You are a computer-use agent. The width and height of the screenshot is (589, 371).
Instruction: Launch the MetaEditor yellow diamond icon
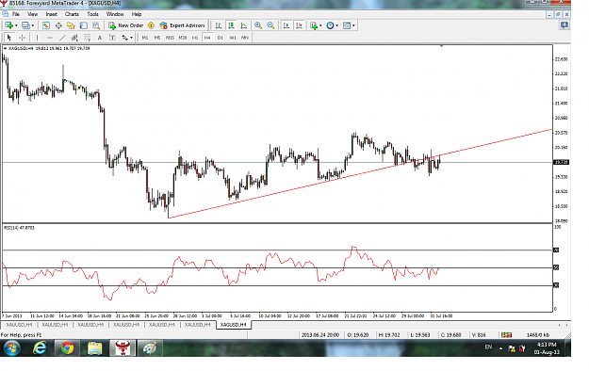151,25
